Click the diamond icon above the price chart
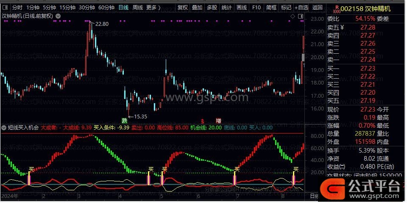 pyautogui.click(x=293, y=16)
